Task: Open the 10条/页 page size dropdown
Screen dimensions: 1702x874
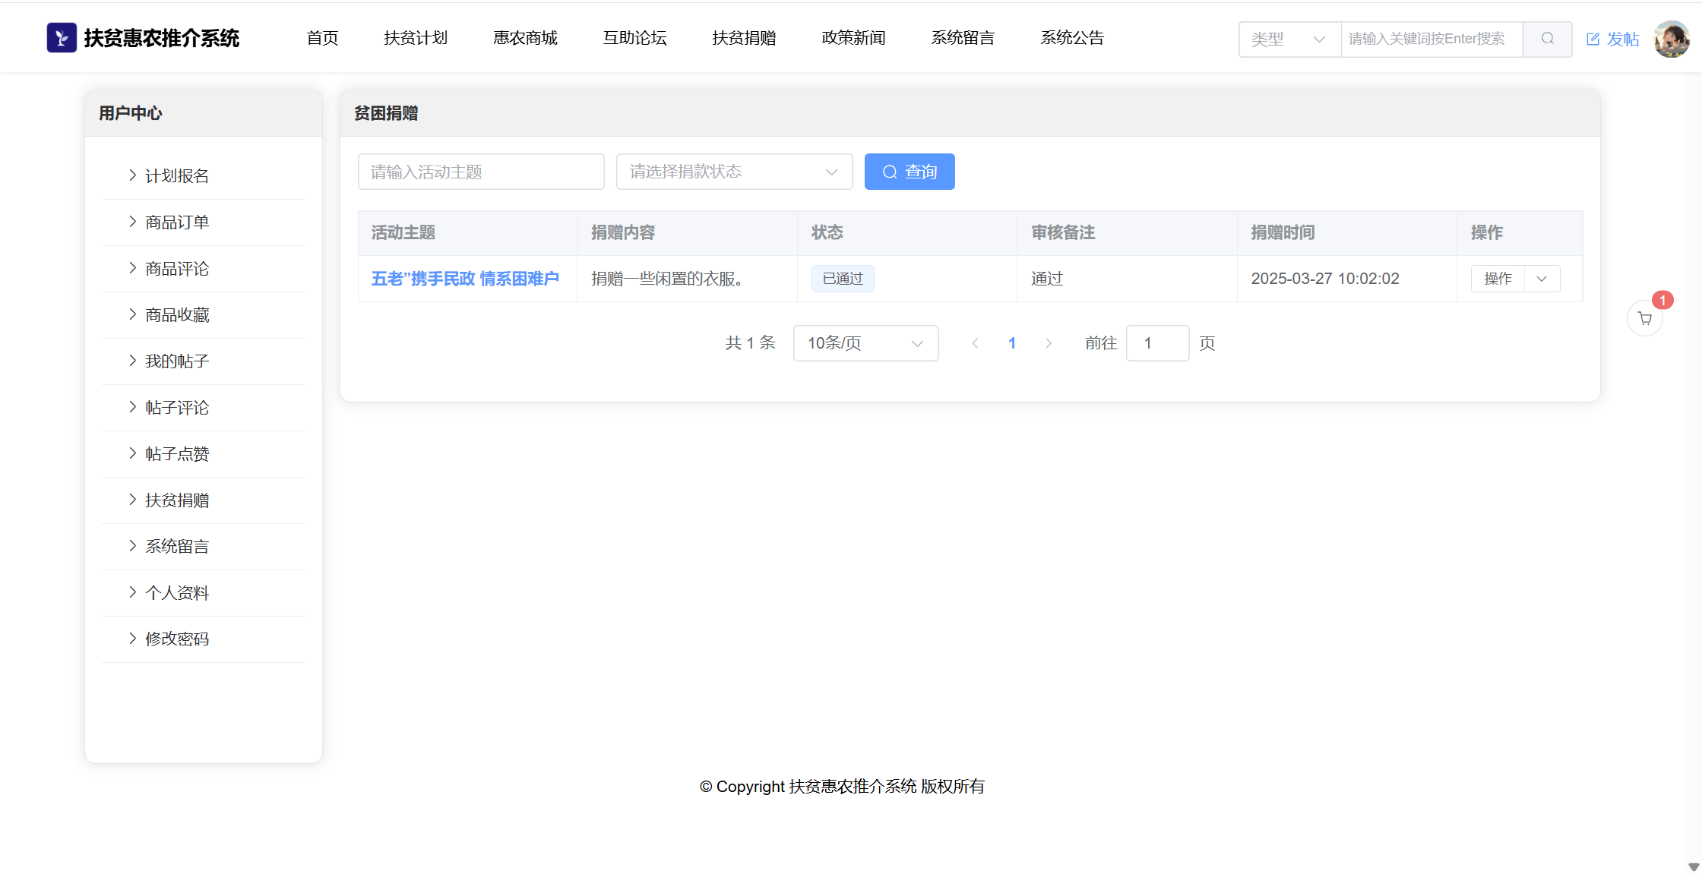Action: coord(865,343)
